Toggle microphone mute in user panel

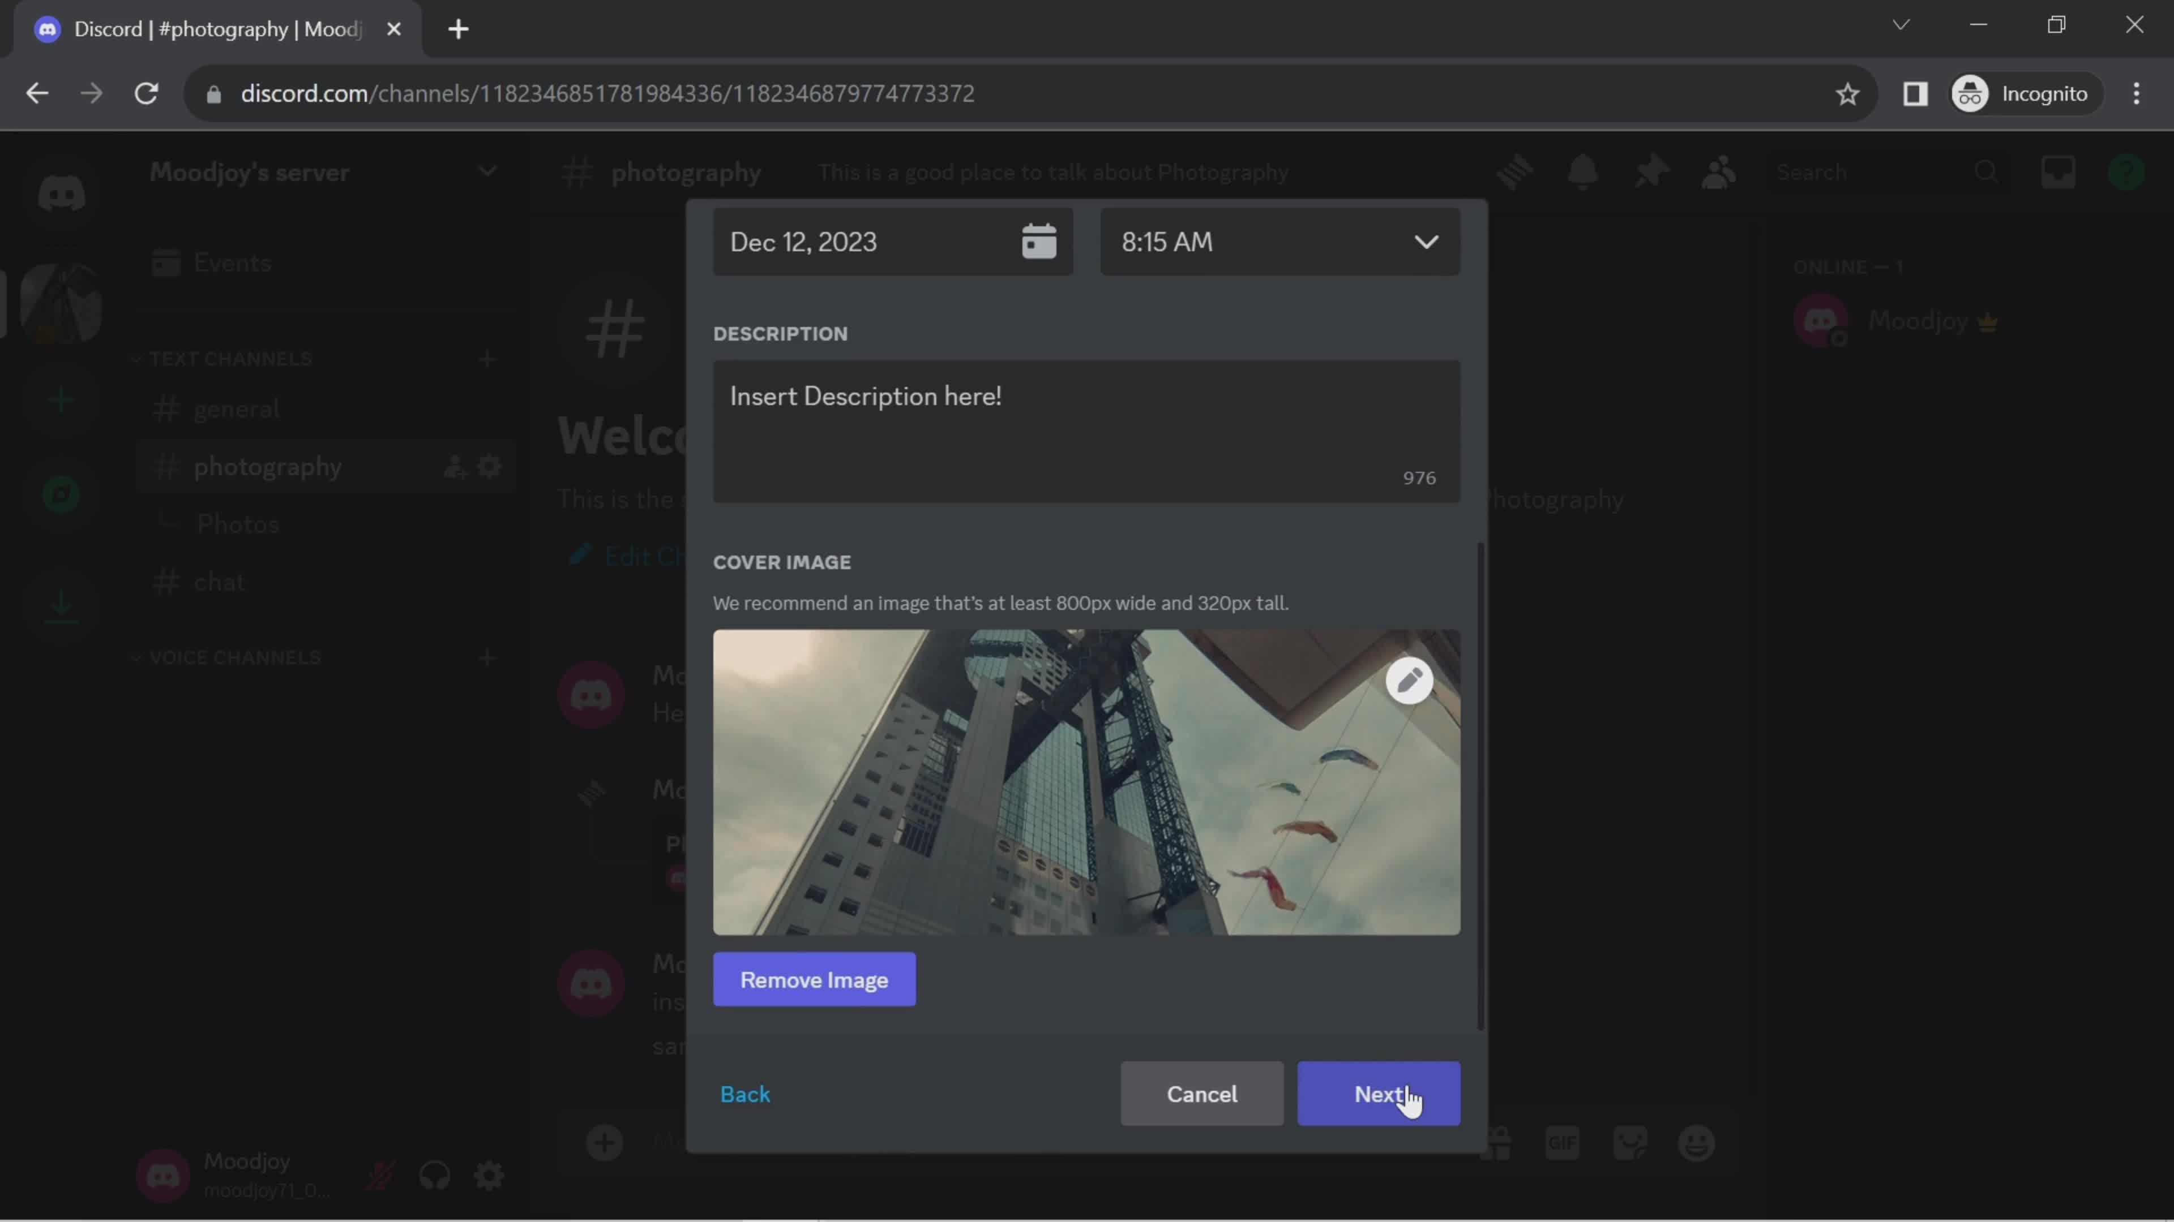point(380,1175)
